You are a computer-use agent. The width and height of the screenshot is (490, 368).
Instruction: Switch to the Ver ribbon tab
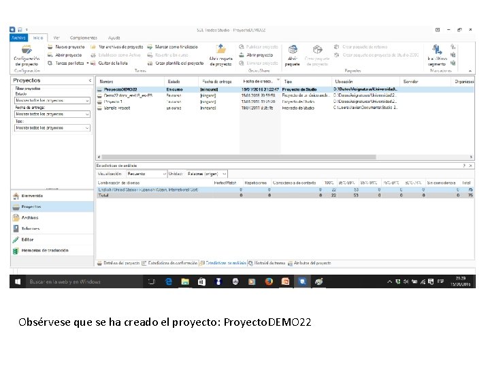[56, 38]
